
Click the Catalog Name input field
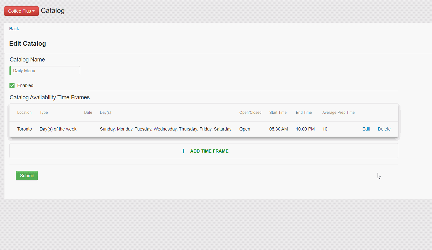(x=44, y=70)
